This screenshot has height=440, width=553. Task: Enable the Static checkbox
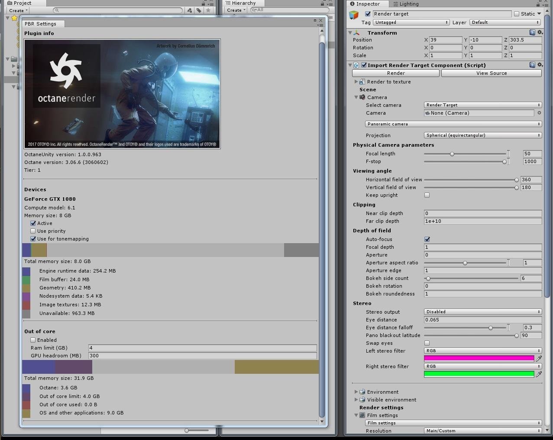517,14
